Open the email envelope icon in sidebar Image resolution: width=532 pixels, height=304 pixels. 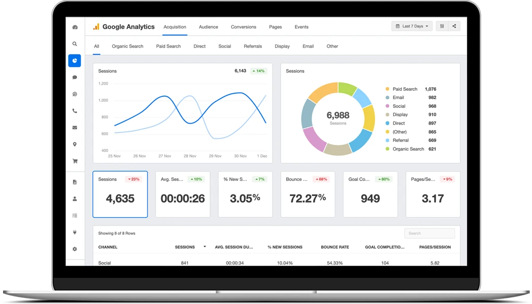(x=74, y=127)
